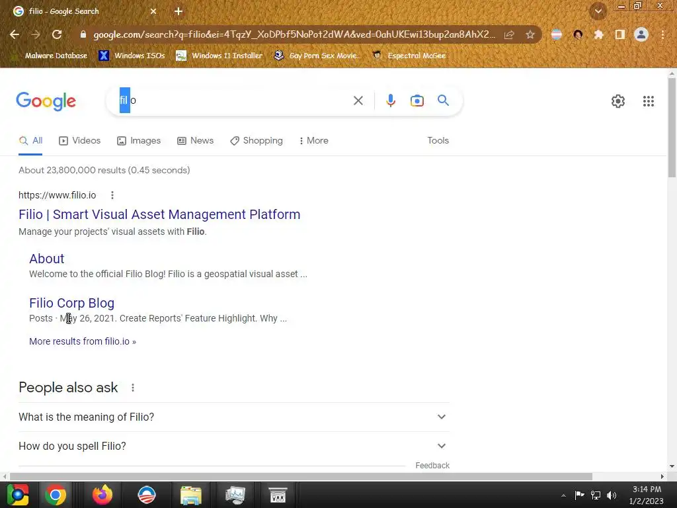The height and width of the screenshot is (508, 677).
Task: Click the Google logo
Action: pos(46,101)
